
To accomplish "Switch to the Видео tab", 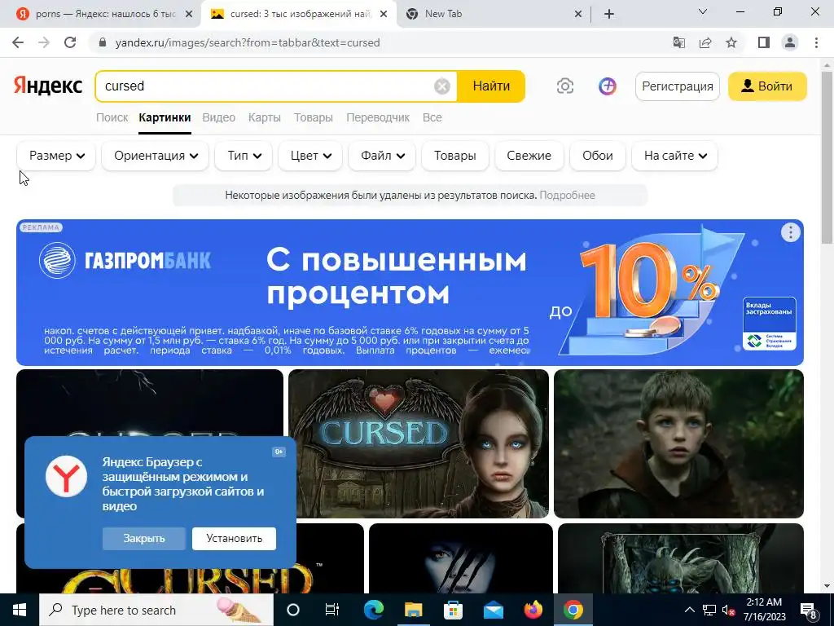I will coord(218,117).
